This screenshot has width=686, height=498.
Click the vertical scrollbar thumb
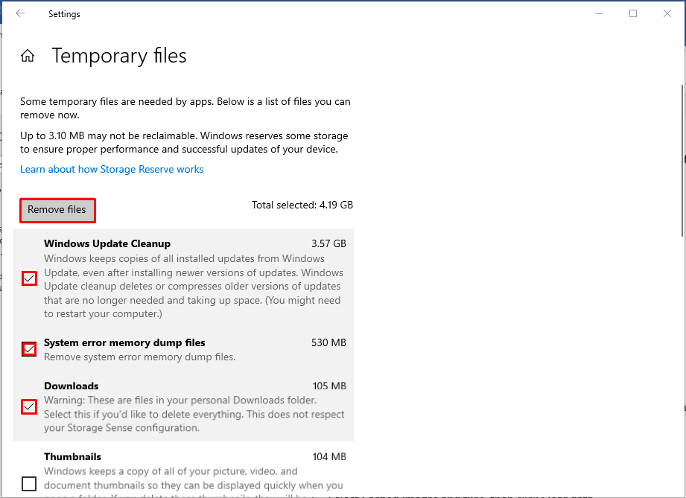click(x=681, y=160)
